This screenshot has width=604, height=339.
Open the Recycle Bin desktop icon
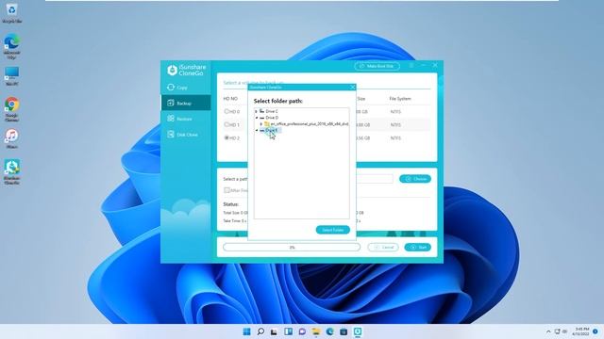pos(11,12)
